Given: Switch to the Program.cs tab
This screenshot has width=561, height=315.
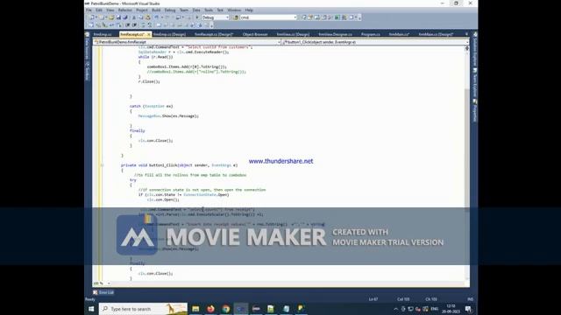Looking at the screenshot, I should click(370, 34).
